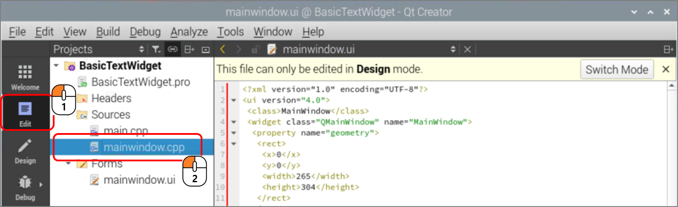
Task: Click the Forms folder icon
Action: 82,164
